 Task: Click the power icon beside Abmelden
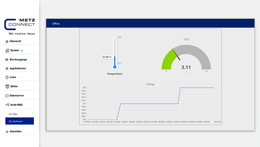tap(7, 131)
